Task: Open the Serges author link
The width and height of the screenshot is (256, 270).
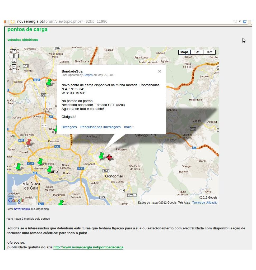Action: 88,75
